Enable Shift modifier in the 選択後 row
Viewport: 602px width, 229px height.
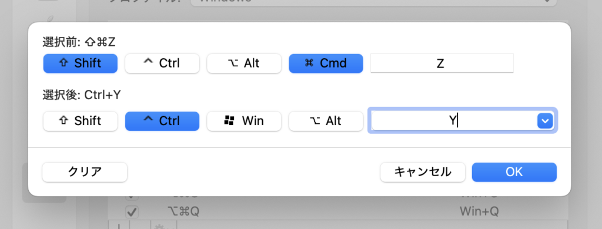(80, 121)
